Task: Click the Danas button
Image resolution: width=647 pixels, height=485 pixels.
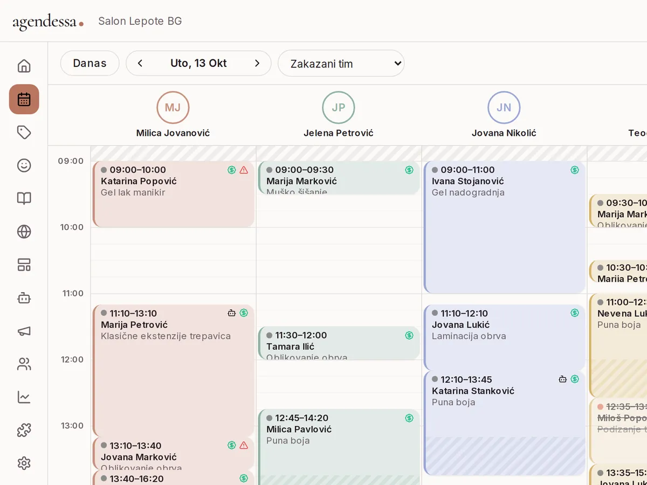Action: [x=90, y=64]
